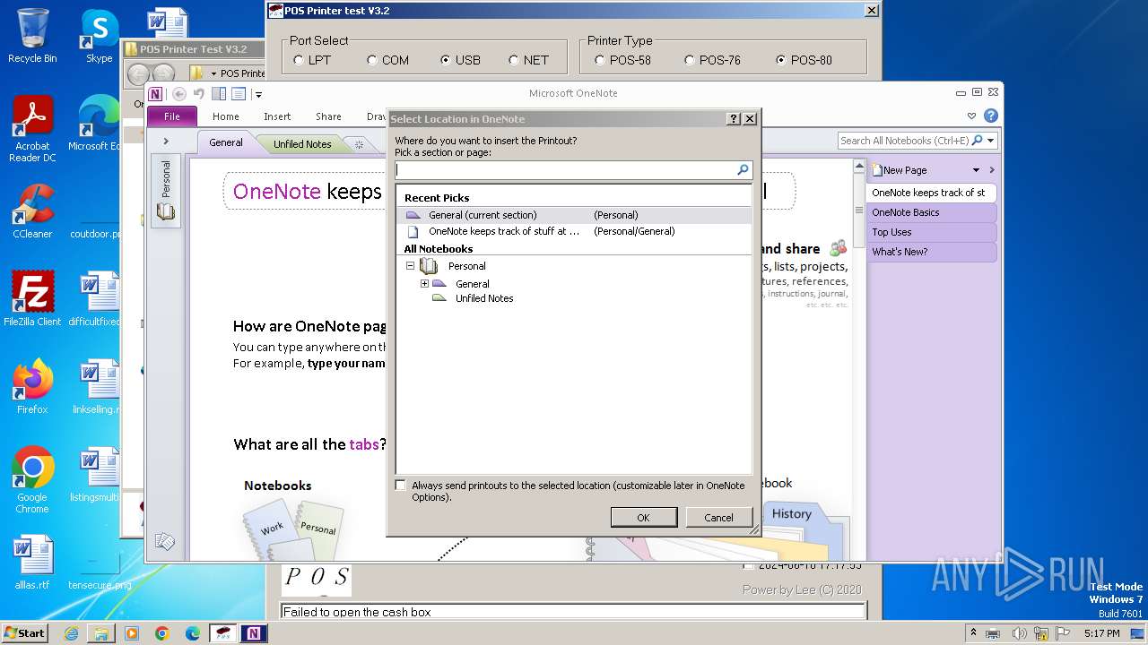This screenshot has width=1148, height=645.
Task: Select COM port radio button
Action: (372, 60)
